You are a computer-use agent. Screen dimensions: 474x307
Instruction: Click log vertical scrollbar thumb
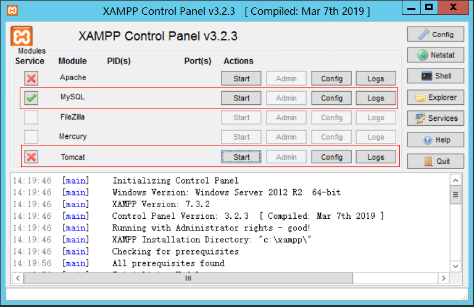pos(455,195)
